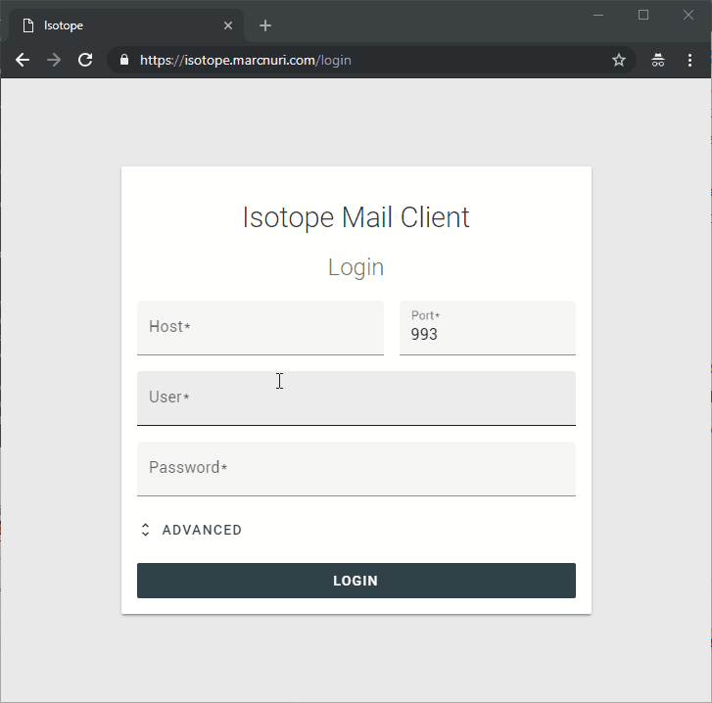This screenshot has height=703, width=712.
Task: Click into the Password field
Action: tap(356, 468)
